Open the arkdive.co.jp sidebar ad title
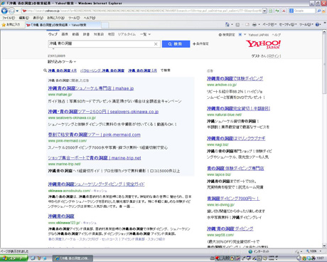 (x=235, y=78)
